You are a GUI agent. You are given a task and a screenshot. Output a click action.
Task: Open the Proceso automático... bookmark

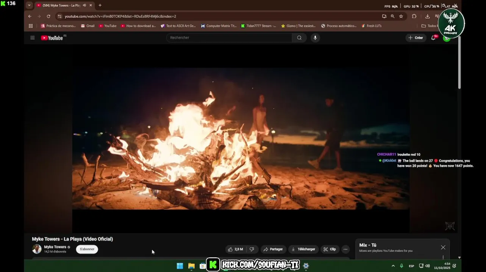click(x=339, y=26)
